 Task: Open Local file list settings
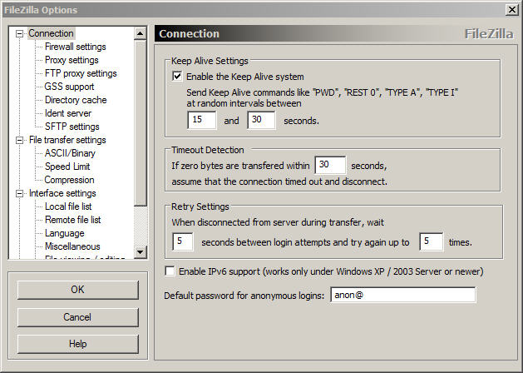pyautogui.click(x=68, y=206)
